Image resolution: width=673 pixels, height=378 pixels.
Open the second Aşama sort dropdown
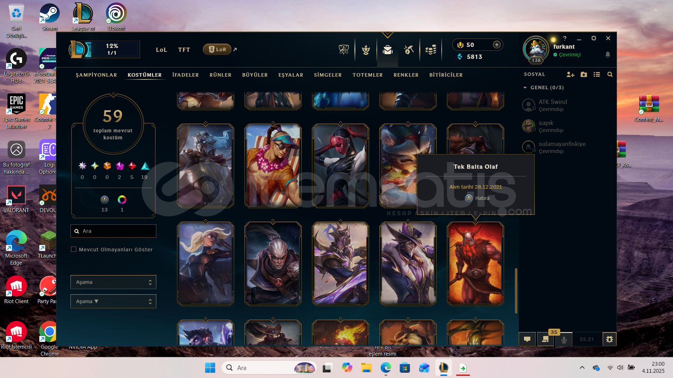coord(113,301)
